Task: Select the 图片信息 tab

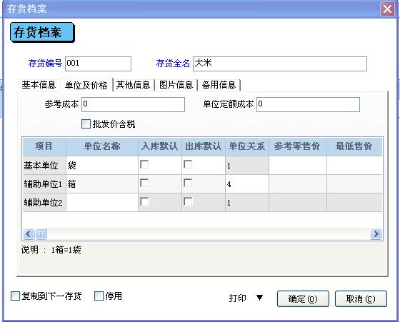Action: pyautogui.click(x=176, y=85)
